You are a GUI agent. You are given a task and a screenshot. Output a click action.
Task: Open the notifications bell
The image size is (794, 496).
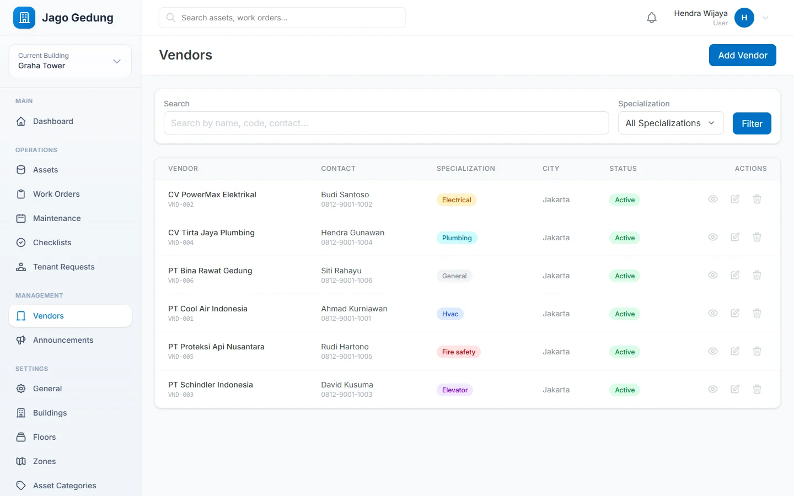[652, 18]
